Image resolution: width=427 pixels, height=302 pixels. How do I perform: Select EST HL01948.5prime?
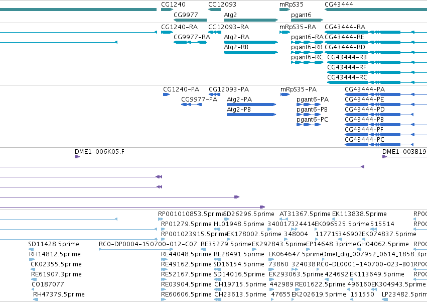[239, 224]
